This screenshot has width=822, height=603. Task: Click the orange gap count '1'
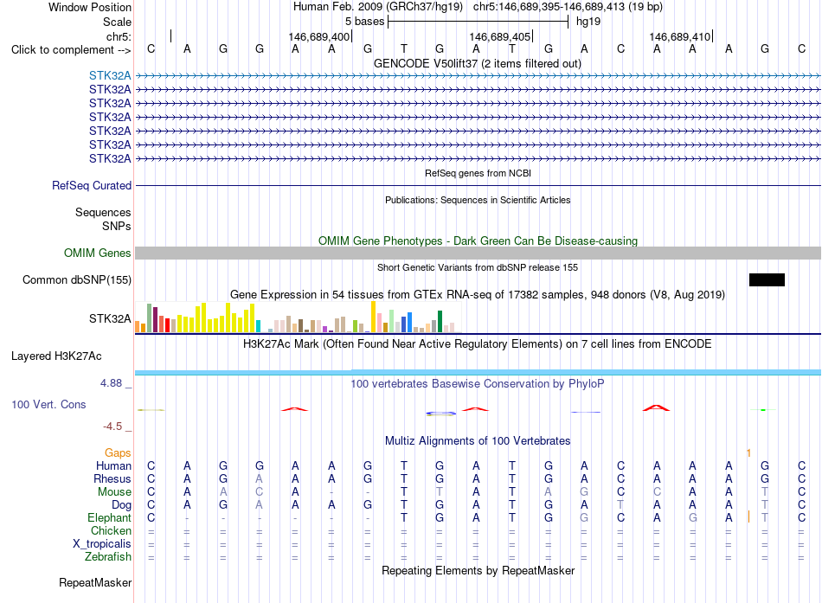click(748, 452)
